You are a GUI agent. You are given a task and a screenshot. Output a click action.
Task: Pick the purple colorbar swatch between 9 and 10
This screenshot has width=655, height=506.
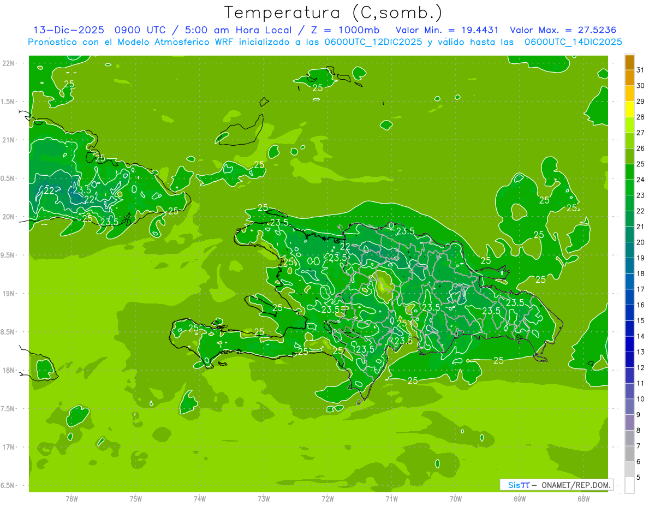[x=629, y=407]
